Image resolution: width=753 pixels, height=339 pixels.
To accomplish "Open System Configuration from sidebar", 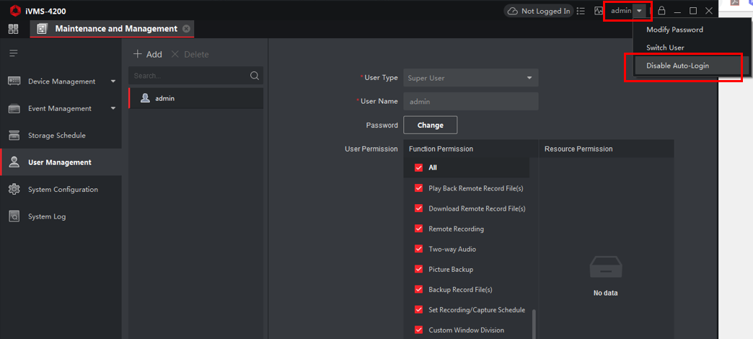I will (x=62, y=190).
